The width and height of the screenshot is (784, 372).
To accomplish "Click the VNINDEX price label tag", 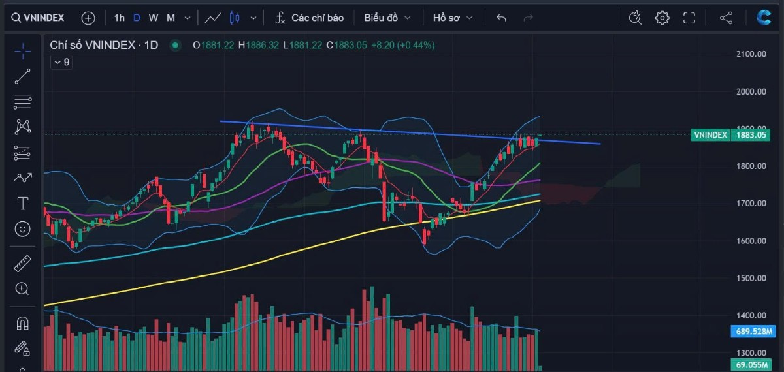I will pyautogui.click(x=710, y=135).
